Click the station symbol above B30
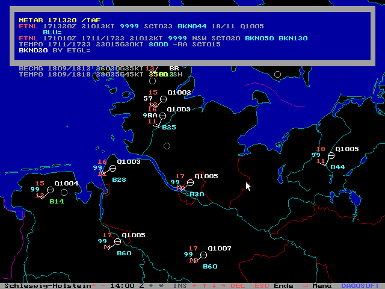Image resolution: width=385 pixels, height=289 pixels. [x=191, y=182]
